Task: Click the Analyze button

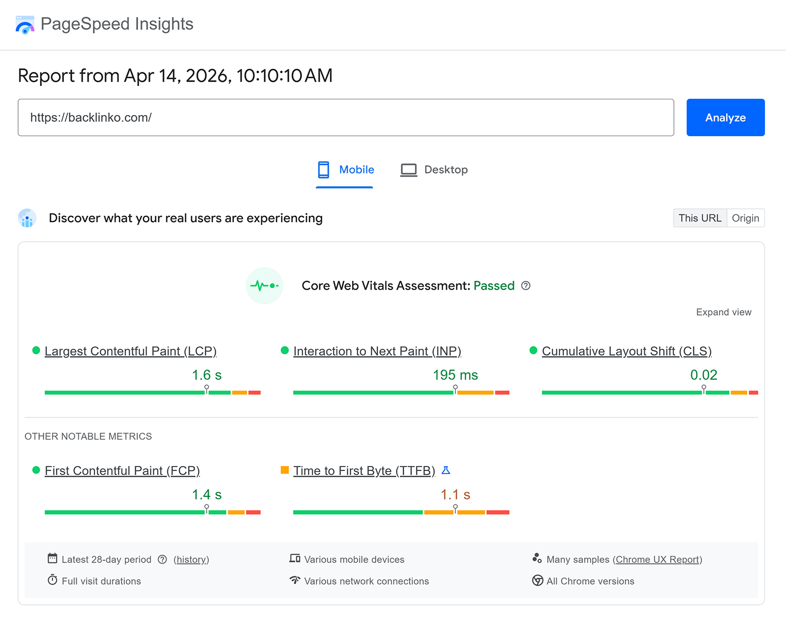Action: pyautogui.click(x=725, y=118)
